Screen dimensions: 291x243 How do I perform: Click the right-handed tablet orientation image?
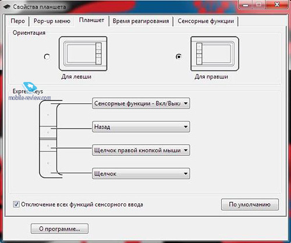tap(215, 53)
